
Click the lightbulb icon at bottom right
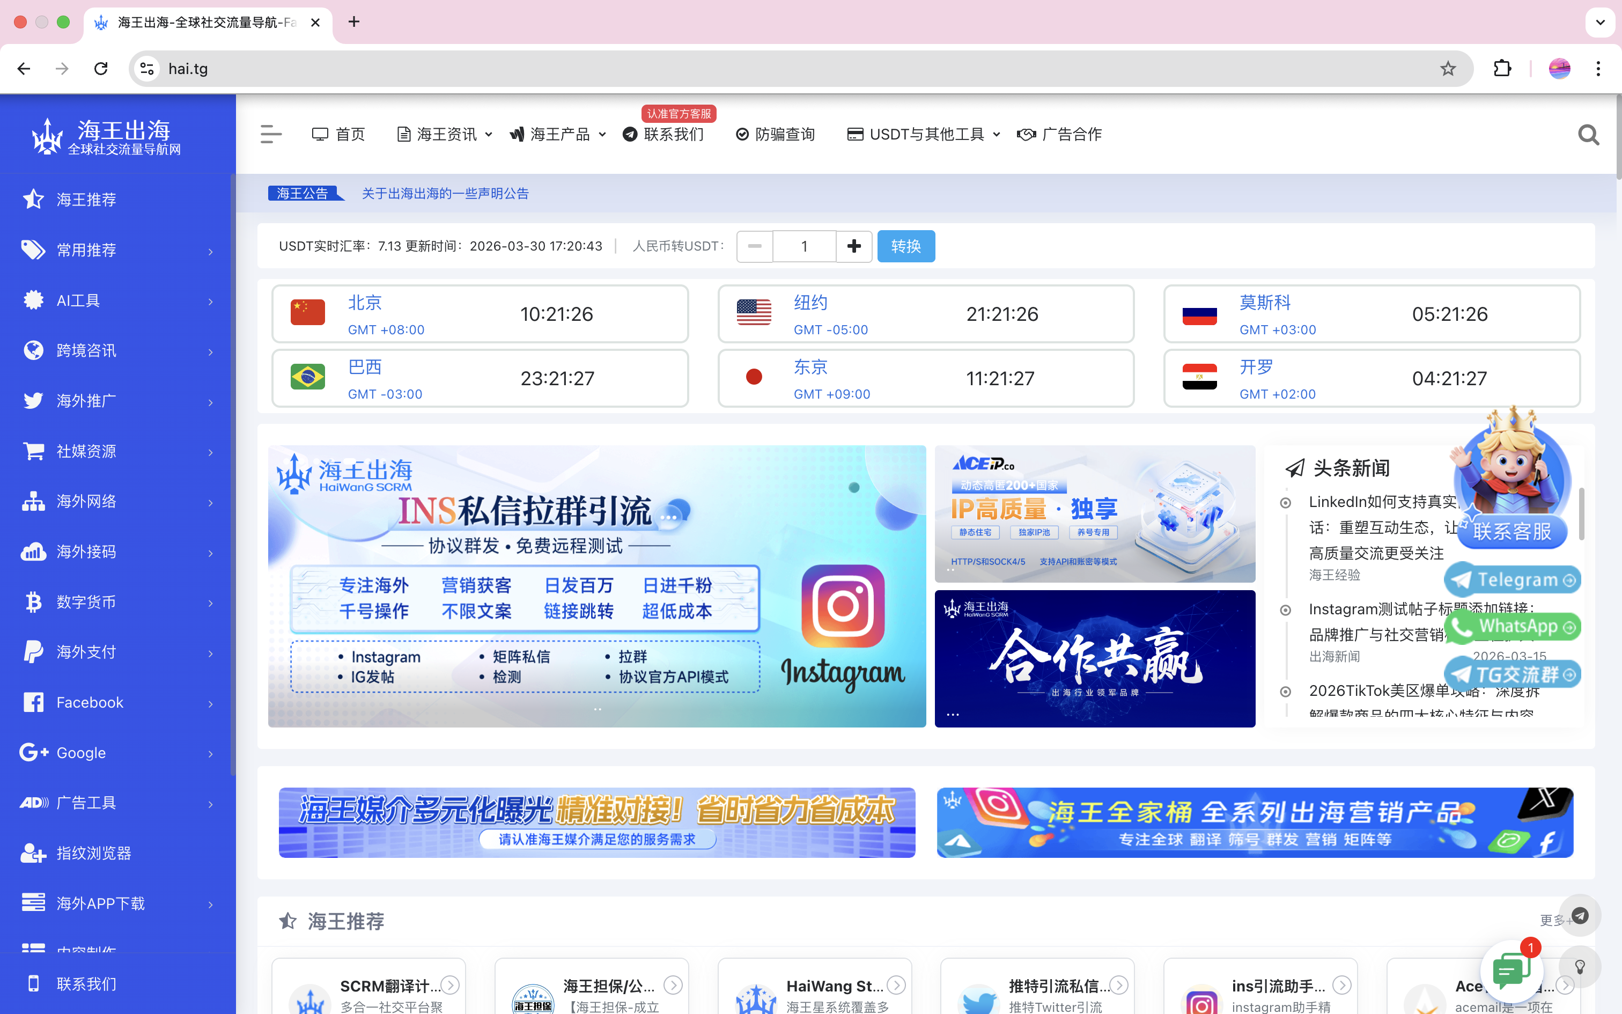pos(1580,966)
